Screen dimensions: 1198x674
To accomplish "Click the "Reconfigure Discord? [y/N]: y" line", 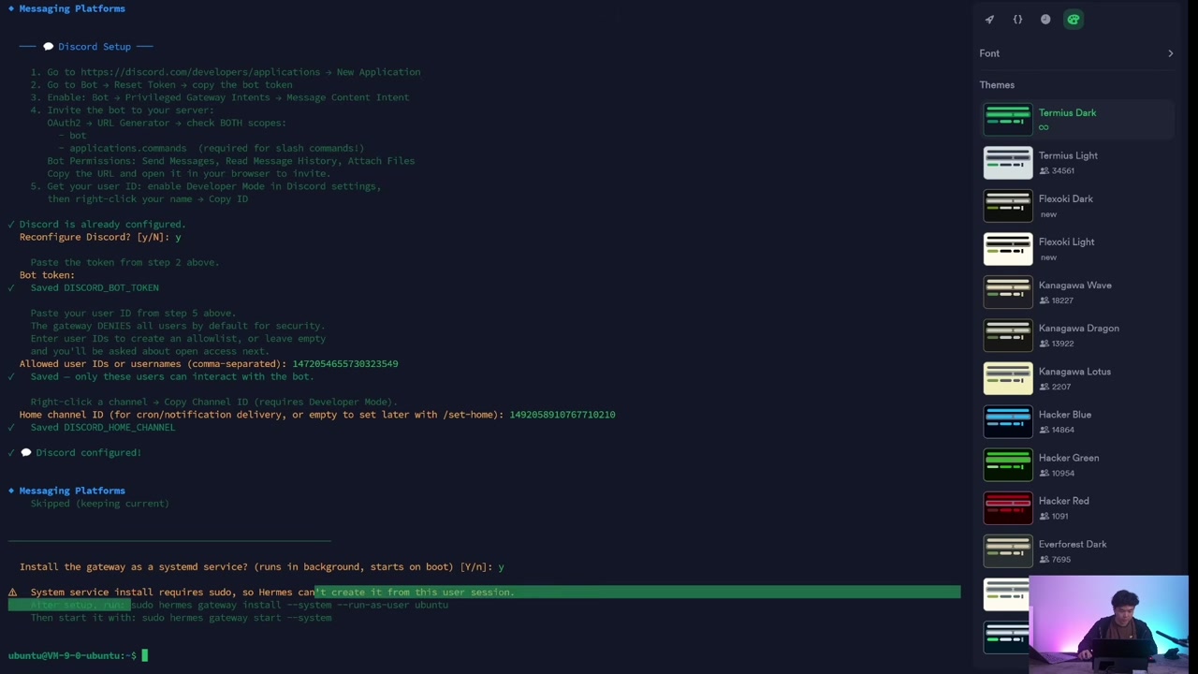I will click(x=100, y=237).
